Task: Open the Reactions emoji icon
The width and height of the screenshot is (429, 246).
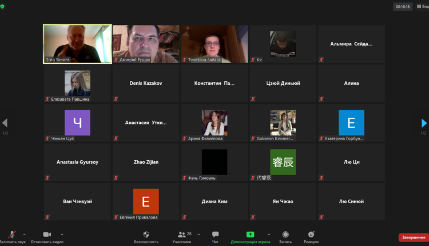Action: click(x=311, y=234)
